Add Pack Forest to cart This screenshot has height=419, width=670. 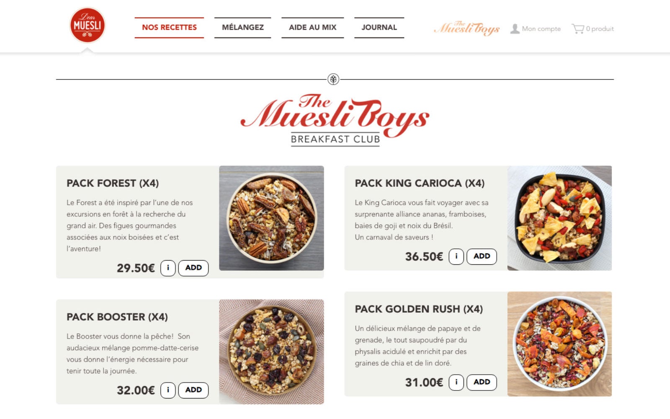click(193, 268)
